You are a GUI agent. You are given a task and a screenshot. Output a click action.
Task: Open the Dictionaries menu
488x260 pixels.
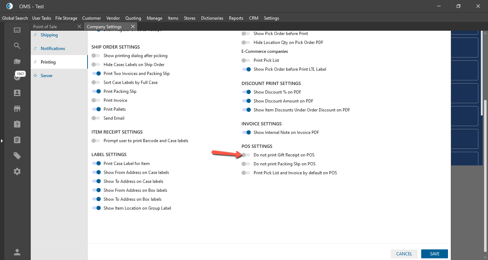coord(212,18)
